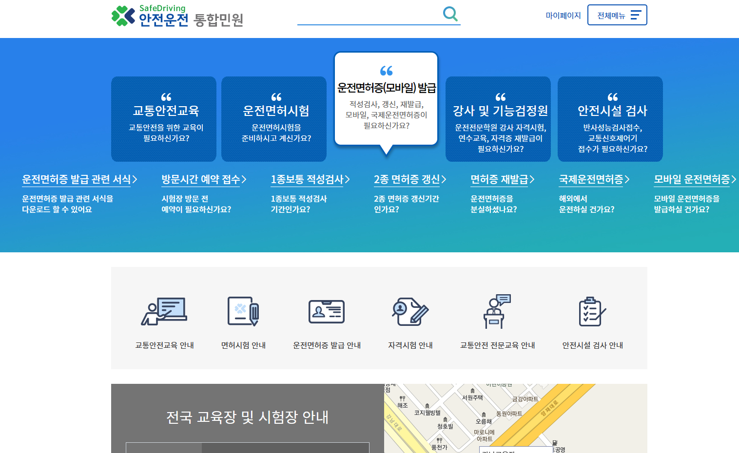This screenshot has width=739, height=453.
Task: Click the 자격시험 안내 pencil icon
Action: pos(409,312)
